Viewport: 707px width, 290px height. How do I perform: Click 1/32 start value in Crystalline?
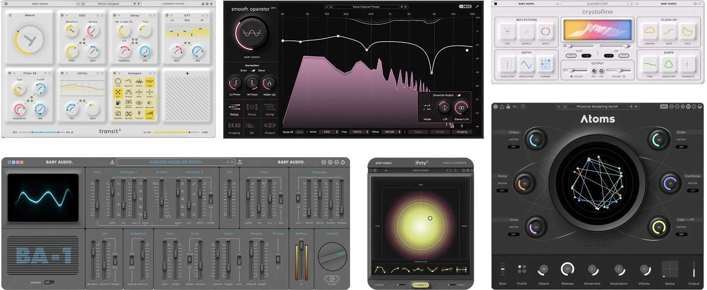(x=586, y=56)
